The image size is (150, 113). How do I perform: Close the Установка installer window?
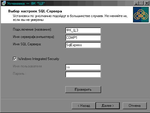click(146, 3)
